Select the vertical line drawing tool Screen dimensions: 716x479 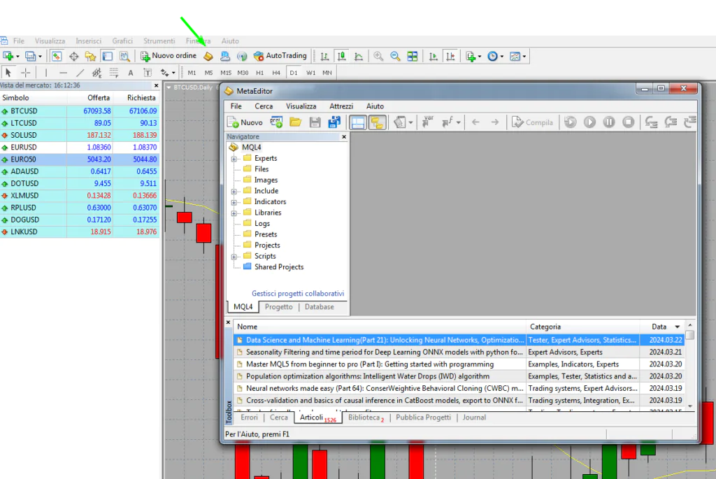[x=45, y=73]
